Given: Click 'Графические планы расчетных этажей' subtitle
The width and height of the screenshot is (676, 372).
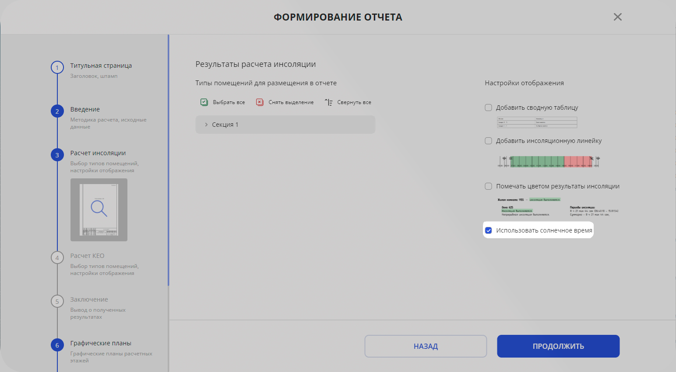Looking at the screenshot, I should (x=111, y=357).
